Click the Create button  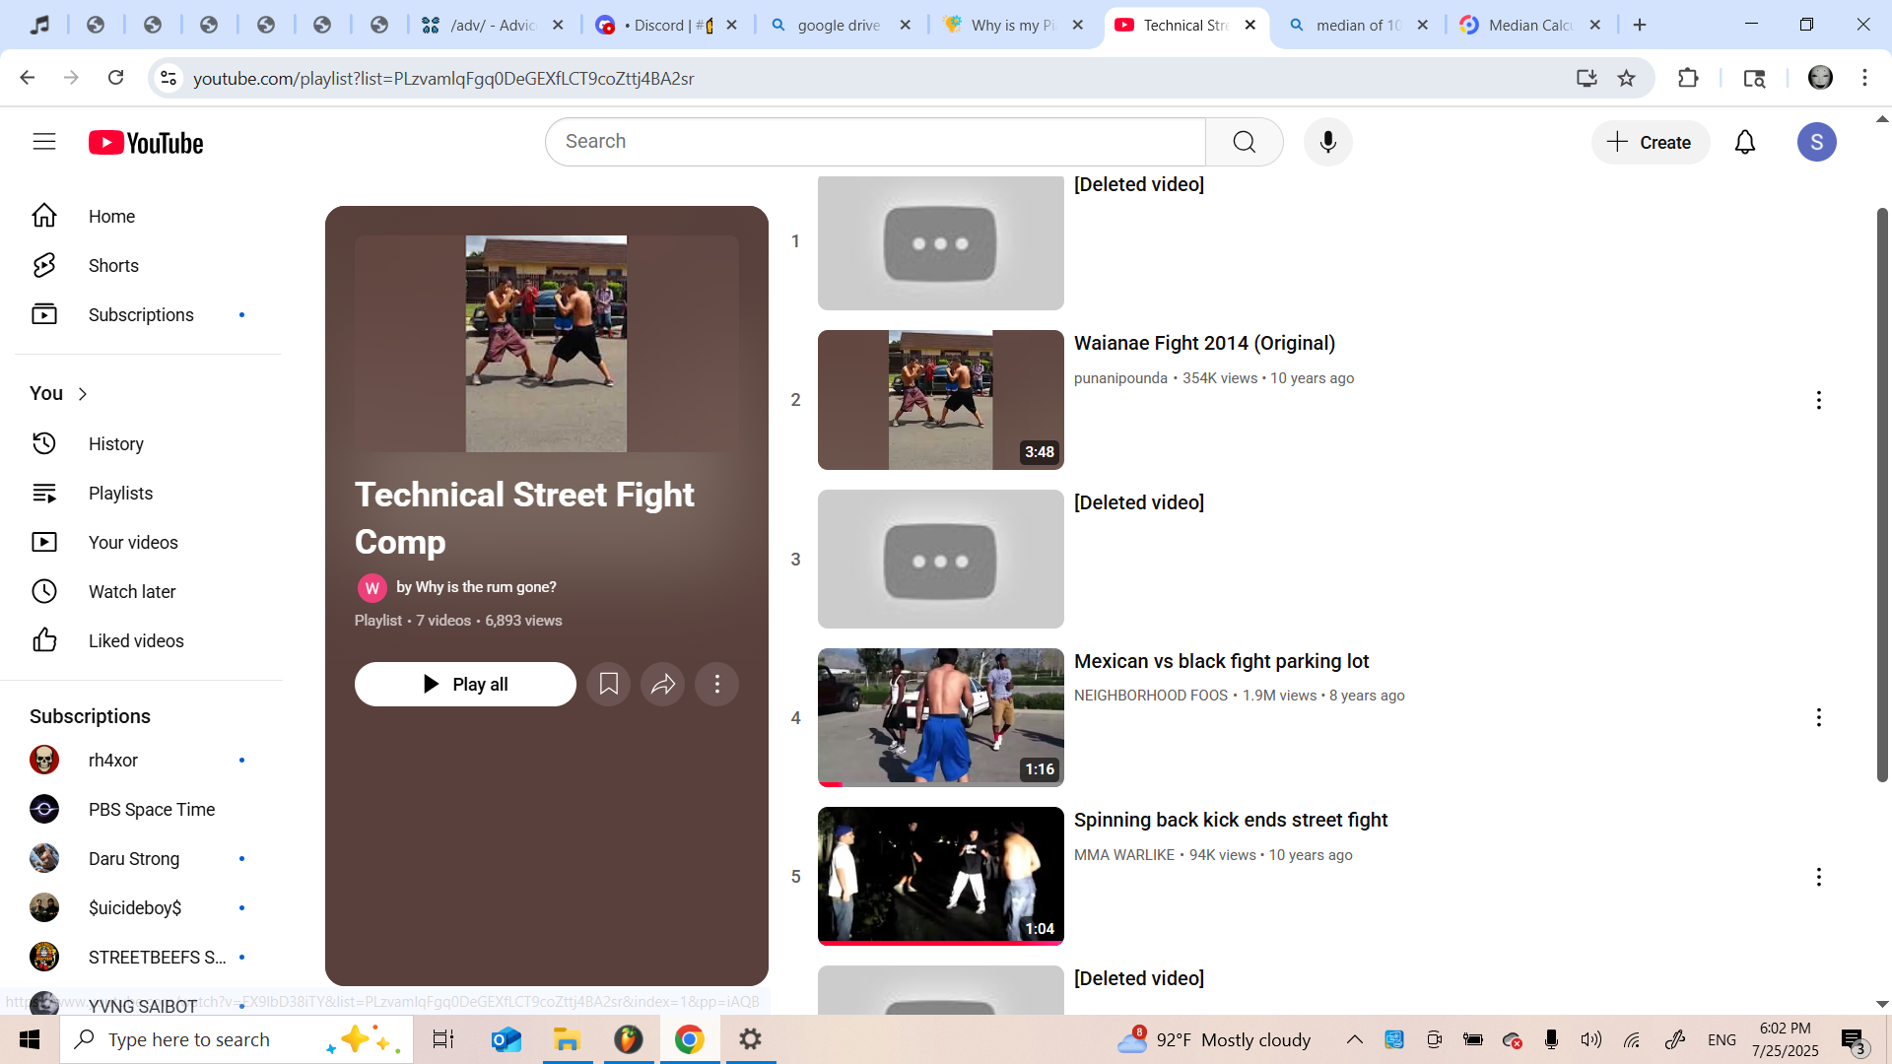[x=1650, y=142]
